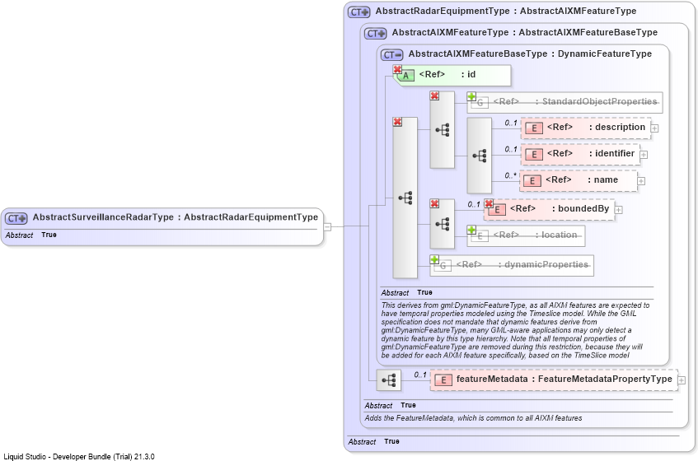Select the sequence compositor before featureMetadata
This screenshot has width=698, height=461.
click(x=389, y=380)
